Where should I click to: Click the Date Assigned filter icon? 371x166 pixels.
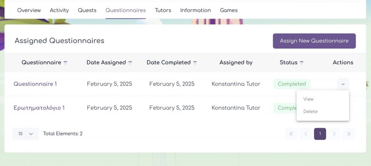coord(130,63)
